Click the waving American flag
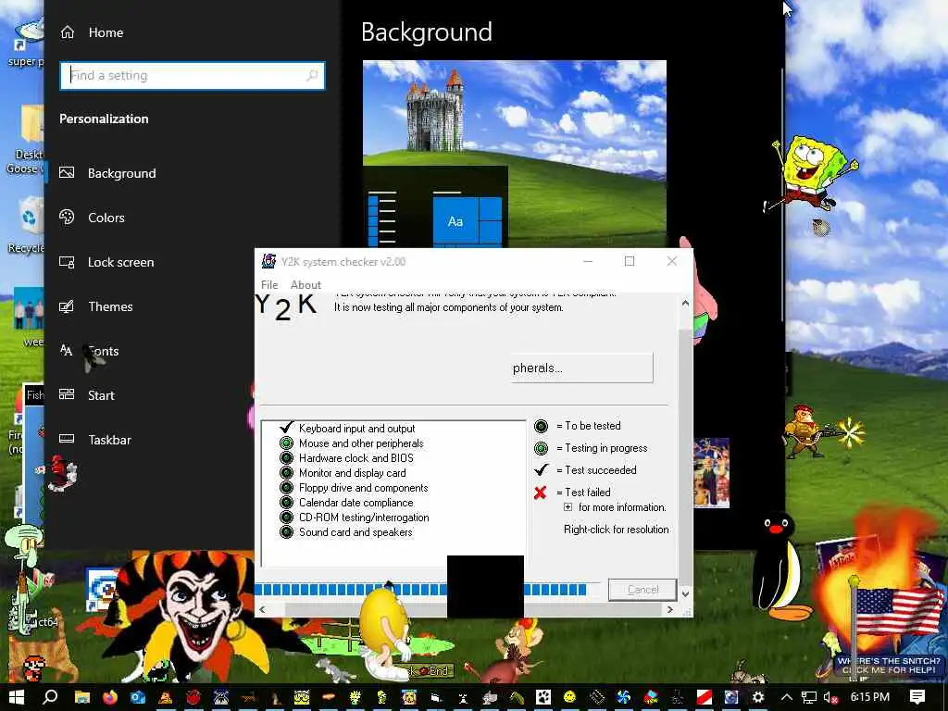The image size is (948, 711). 899,612
